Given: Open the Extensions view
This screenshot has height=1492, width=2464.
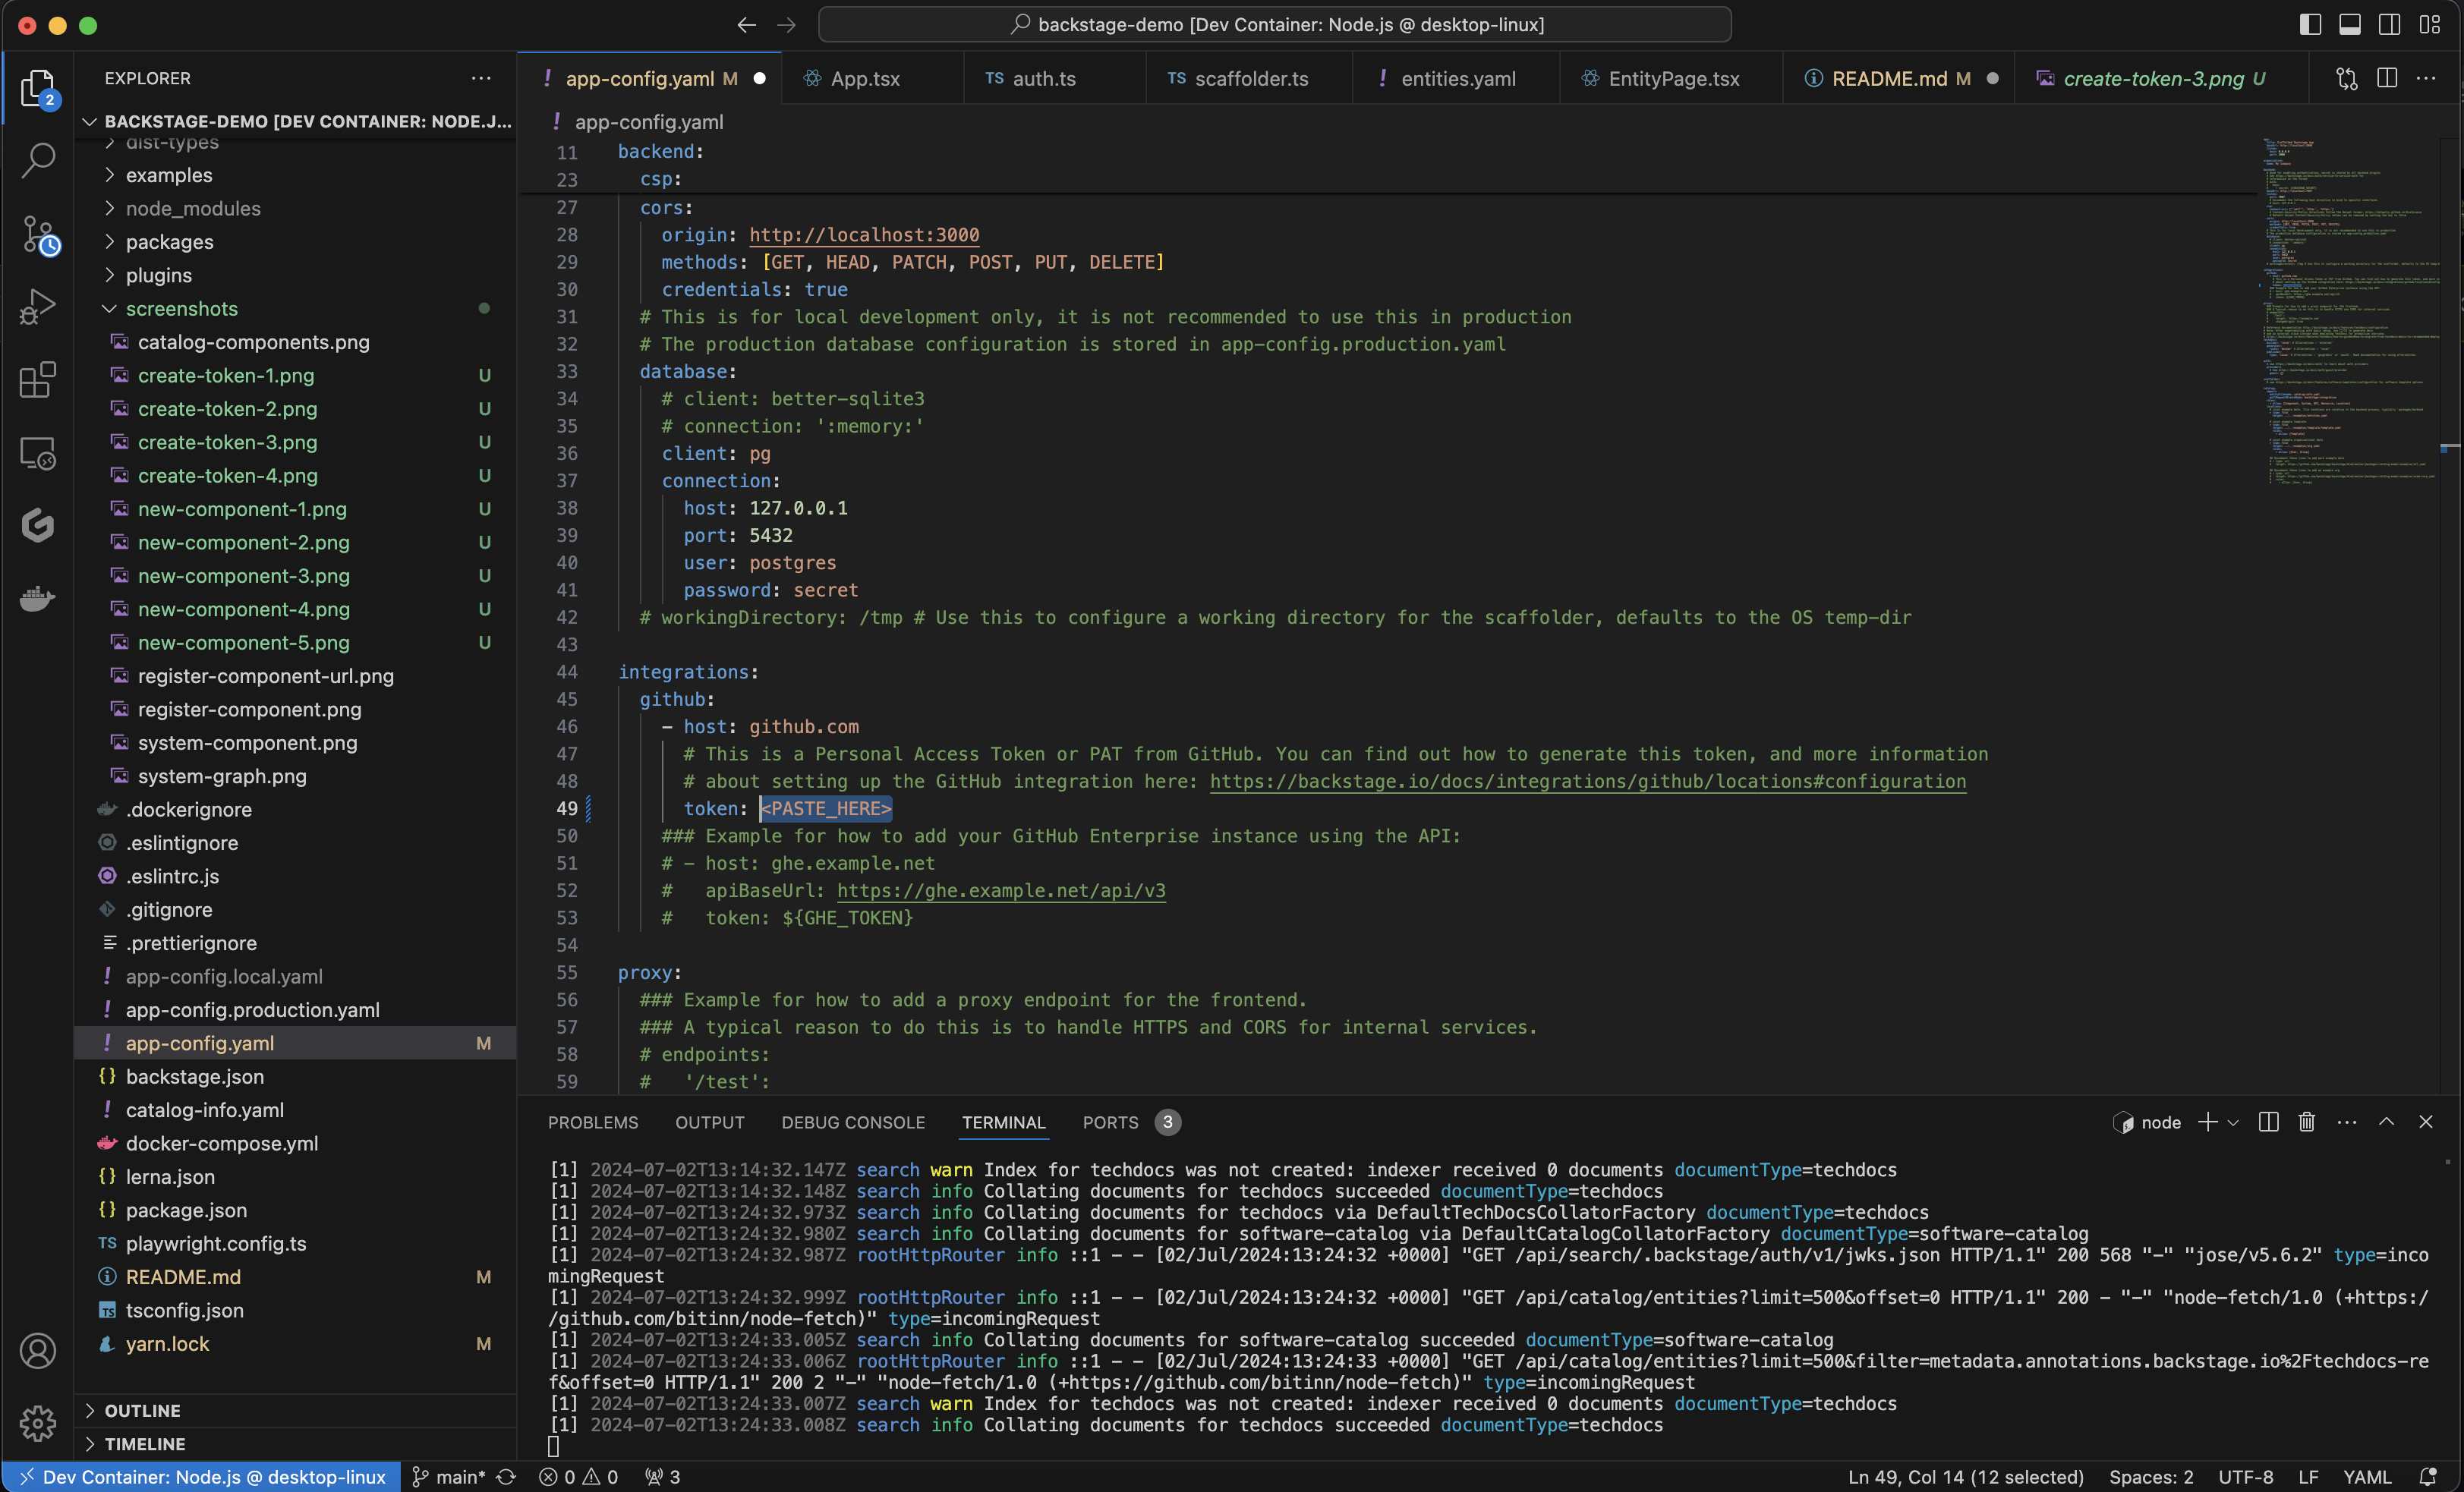Looking at the screenshot, I should tap(38, 380).
